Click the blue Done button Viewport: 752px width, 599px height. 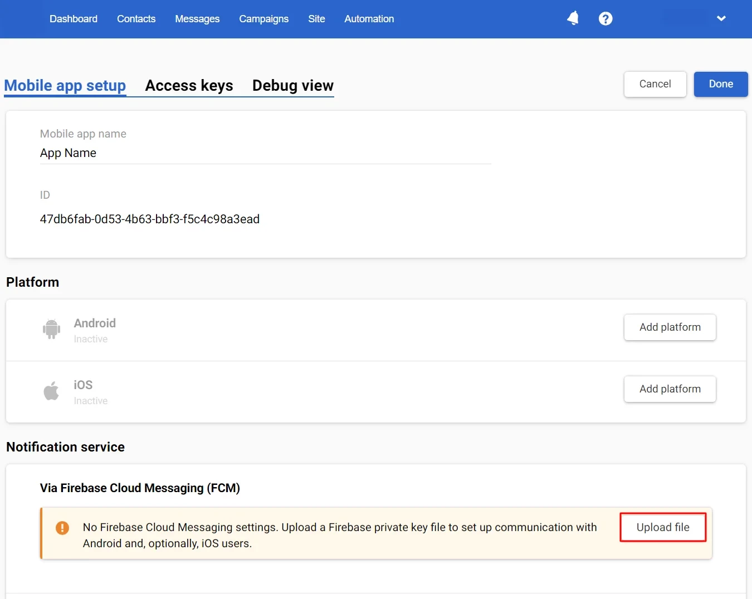[x=720, y=84]
